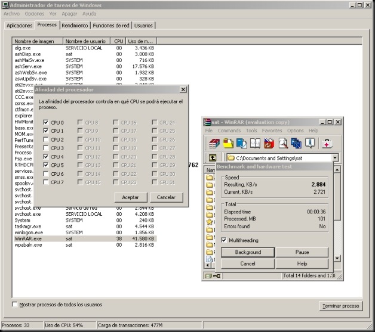
Task: Click the key icon in WinRAR status bar
Action: [x=217, y=276]
